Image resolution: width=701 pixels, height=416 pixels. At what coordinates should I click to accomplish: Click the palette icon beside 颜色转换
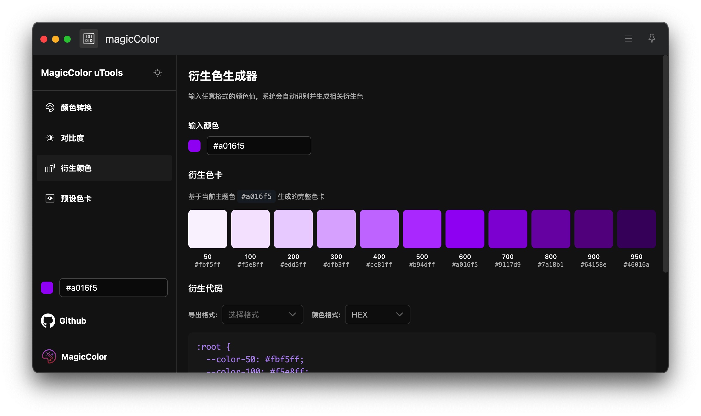(50, 108)
